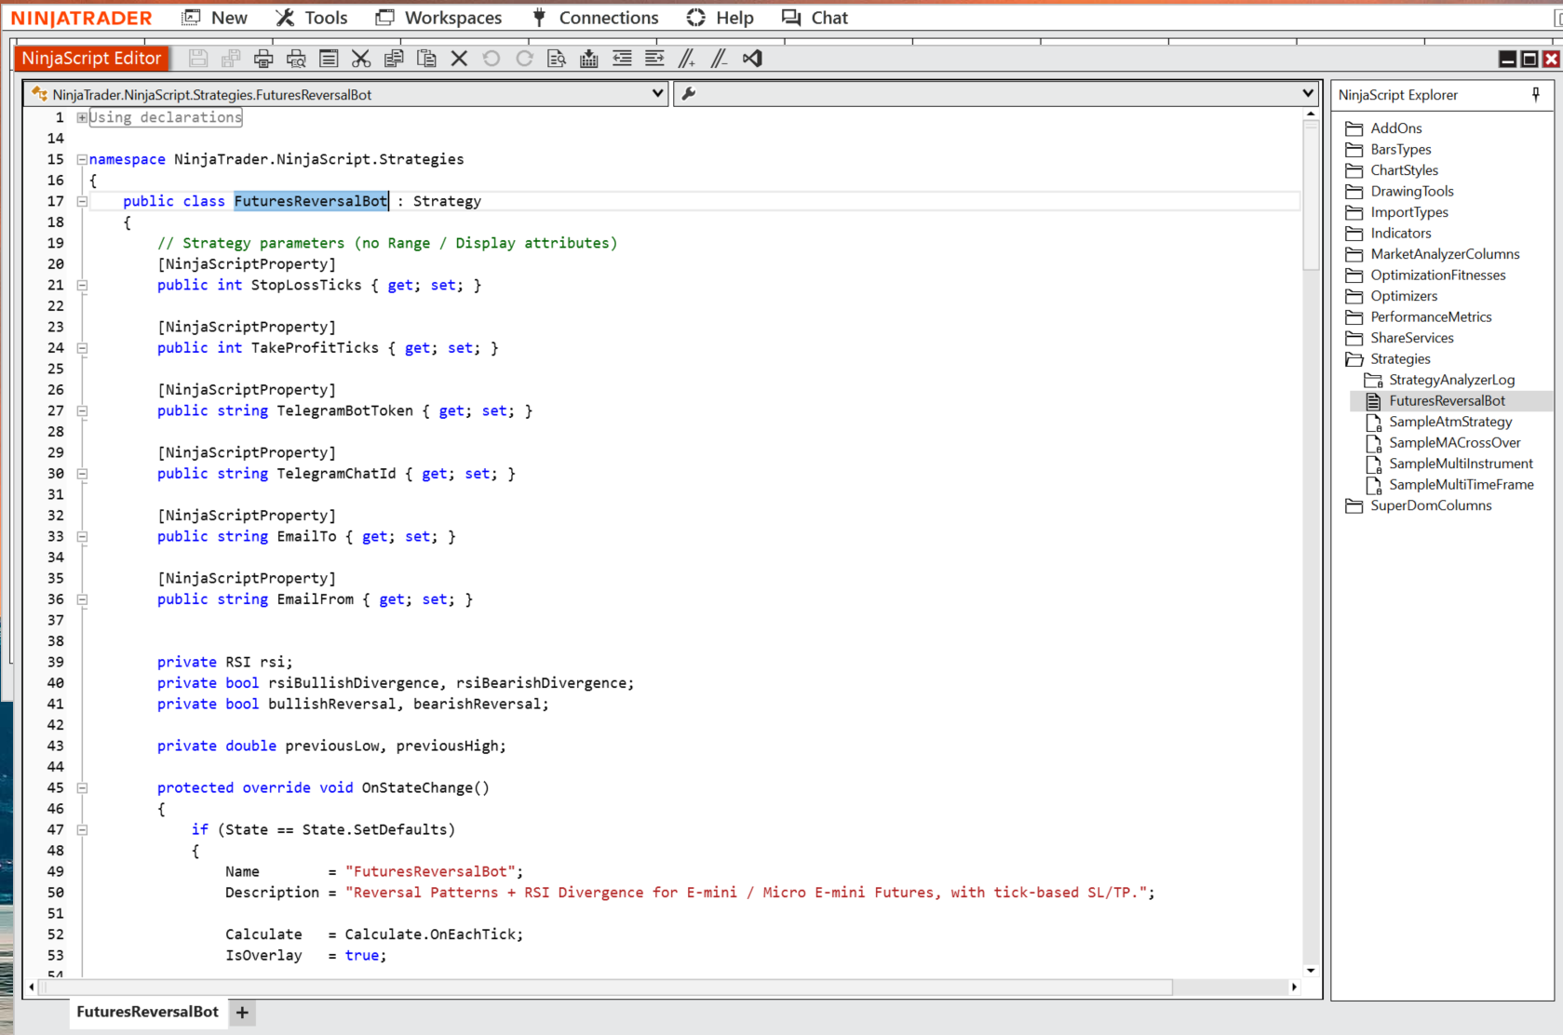Click the Compile icon
Viewport: 1563px width, 1035px height.
pyautogui.click(x=589, y=59)
